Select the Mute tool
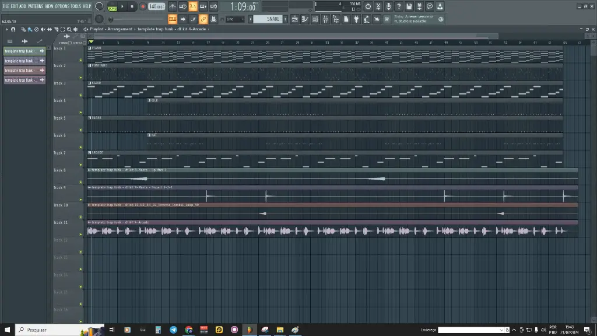Viewport: 597px width, 336px height. point(43,29)
